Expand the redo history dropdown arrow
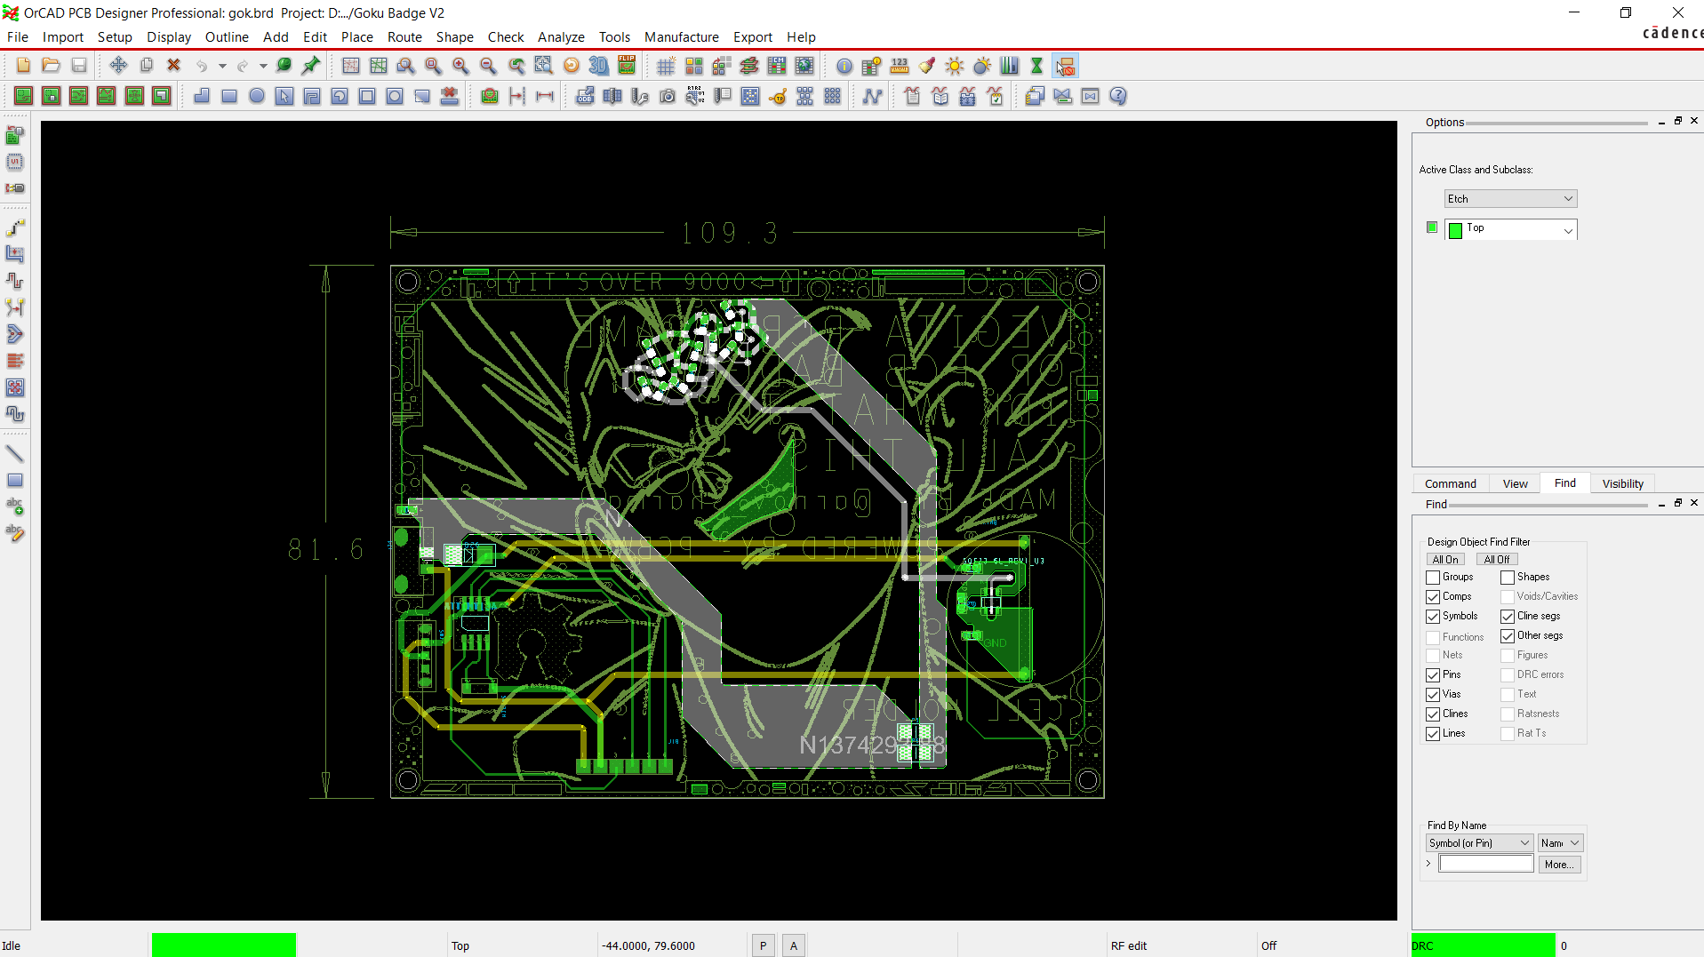The height and width of the screenshot is (957, 1704). (263, 66)
